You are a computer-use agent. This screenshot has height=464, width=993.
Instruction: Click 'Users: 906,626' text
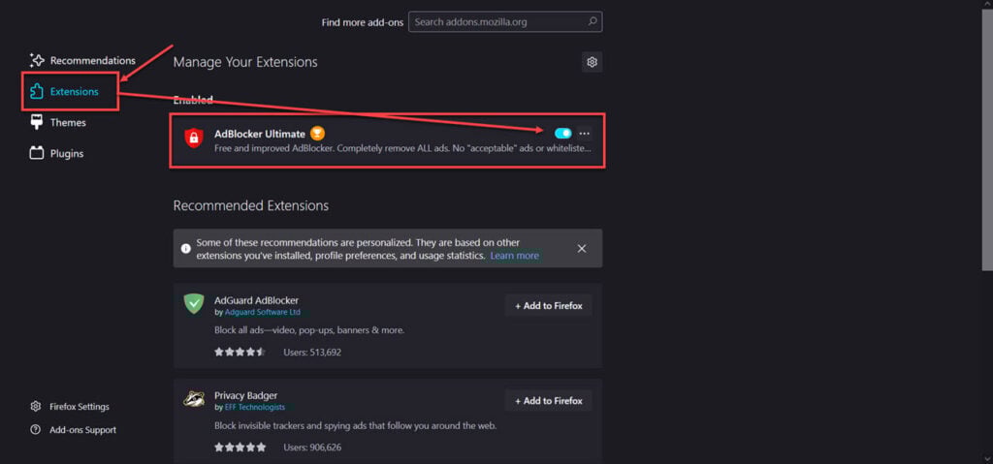pyautogui.click(x=312, y=447)
